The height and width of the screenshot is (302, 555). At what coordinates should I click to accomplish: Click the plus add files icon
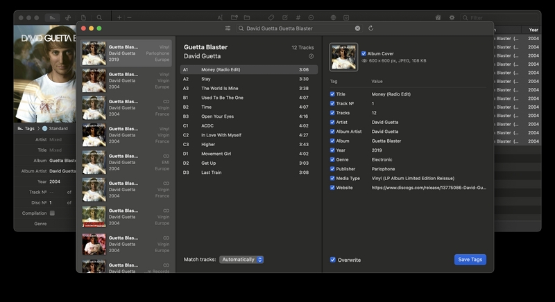pos(119,17)
